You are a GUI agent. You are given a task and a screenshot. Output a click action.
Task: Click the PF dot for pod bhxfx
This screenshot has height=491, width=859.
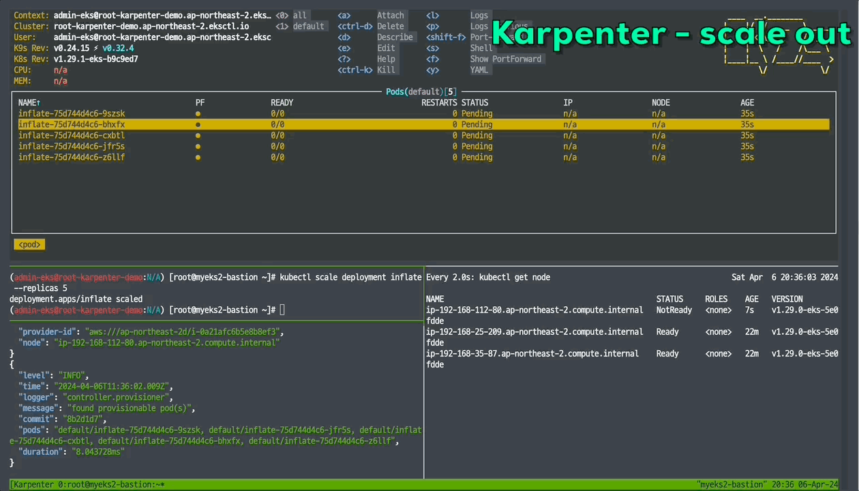198,125
